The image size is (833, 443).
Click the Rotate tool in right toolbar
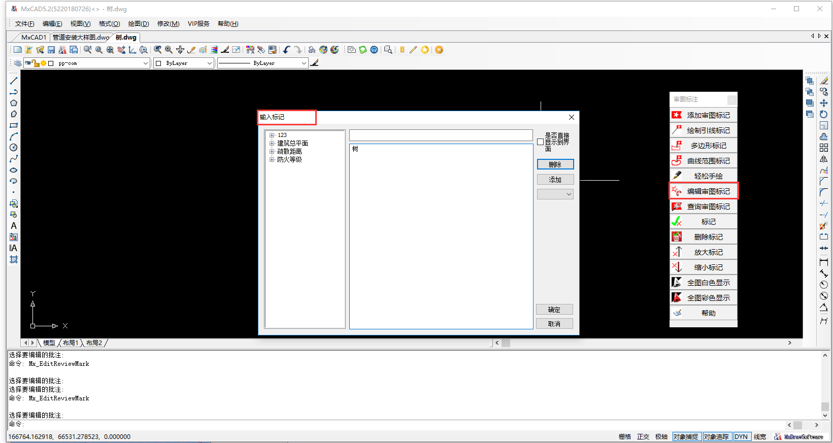click(x=824, y=114)
